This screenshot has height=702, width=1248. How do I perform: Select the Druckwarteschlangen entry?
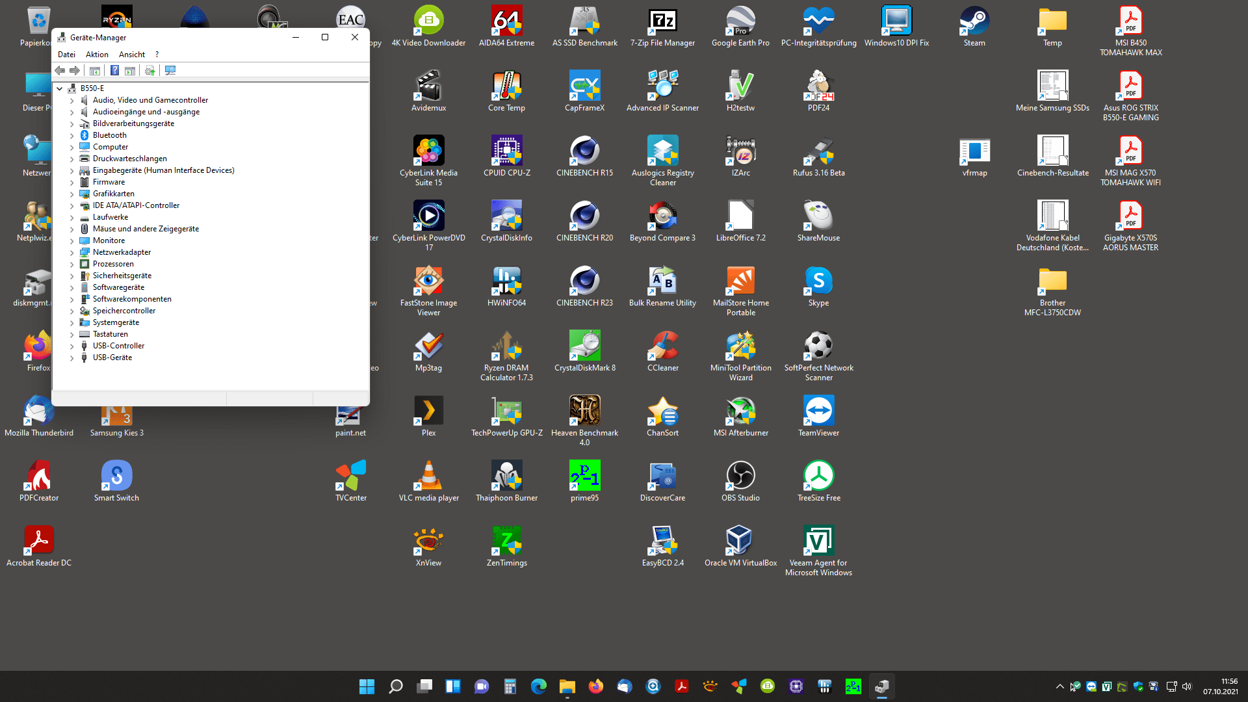pos(129,159)
